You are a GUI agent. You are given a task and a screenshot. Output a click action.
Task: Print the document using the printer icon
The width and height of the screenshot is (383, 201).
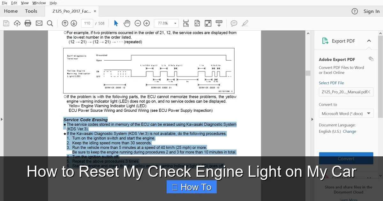pos(28,23)
